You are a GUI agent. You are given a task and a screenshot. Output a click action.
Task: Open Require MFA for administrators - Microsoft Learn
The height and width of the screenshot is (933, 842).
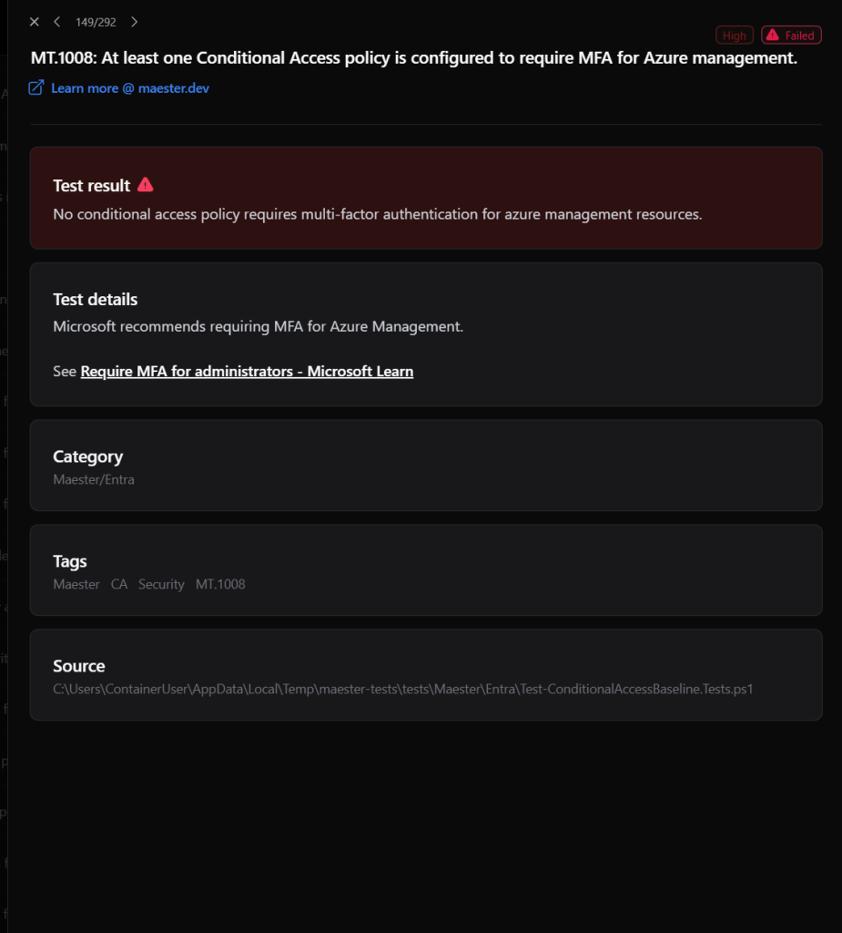pos(247,372)
